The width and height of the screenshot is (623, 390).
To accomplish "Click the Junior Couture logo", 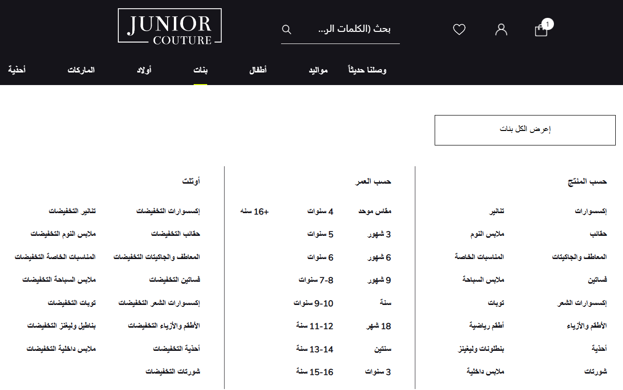I will pos(170,26).
